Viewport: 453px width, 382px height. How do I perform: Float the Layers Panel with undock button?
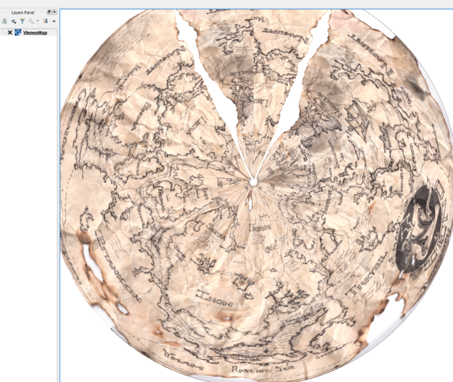point(49,12)
